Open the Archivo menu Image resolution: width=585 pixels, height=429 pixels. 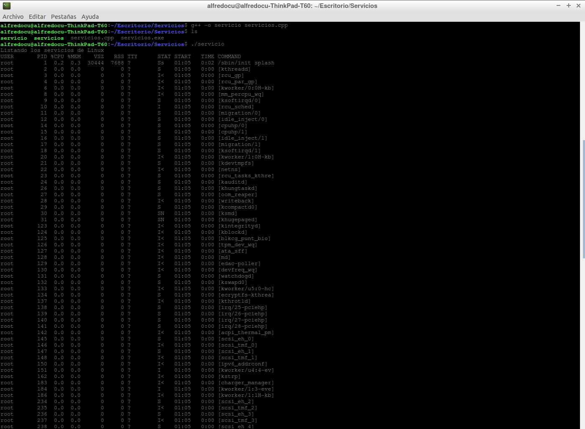13,17
